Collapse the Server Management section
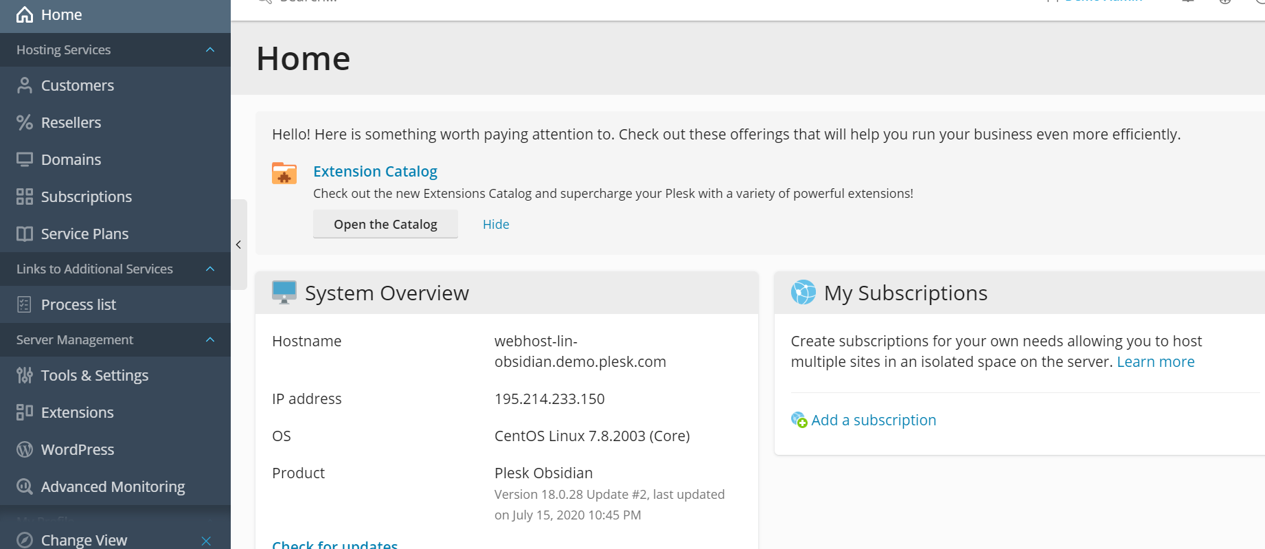 [x=210, y=339]
